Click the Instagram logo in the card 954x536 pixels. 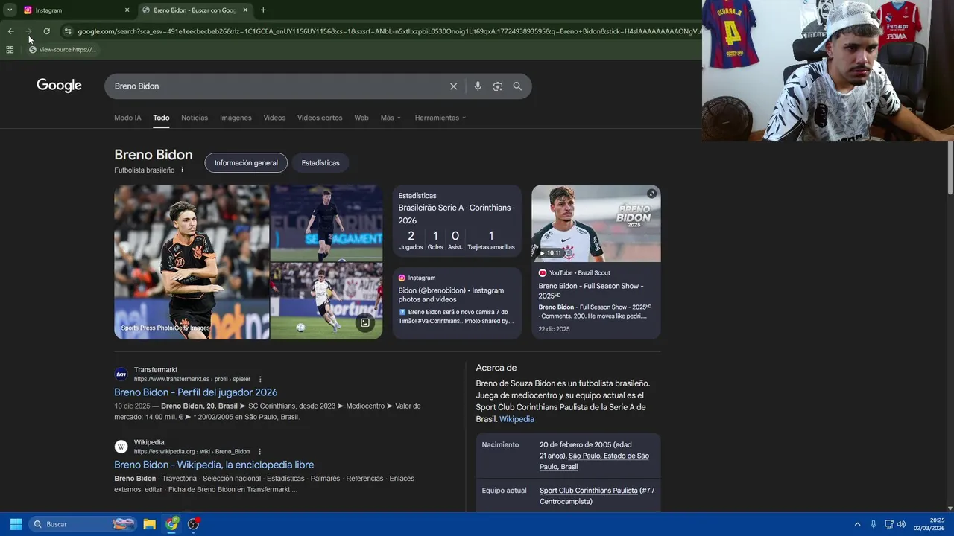tap(402, 278)
